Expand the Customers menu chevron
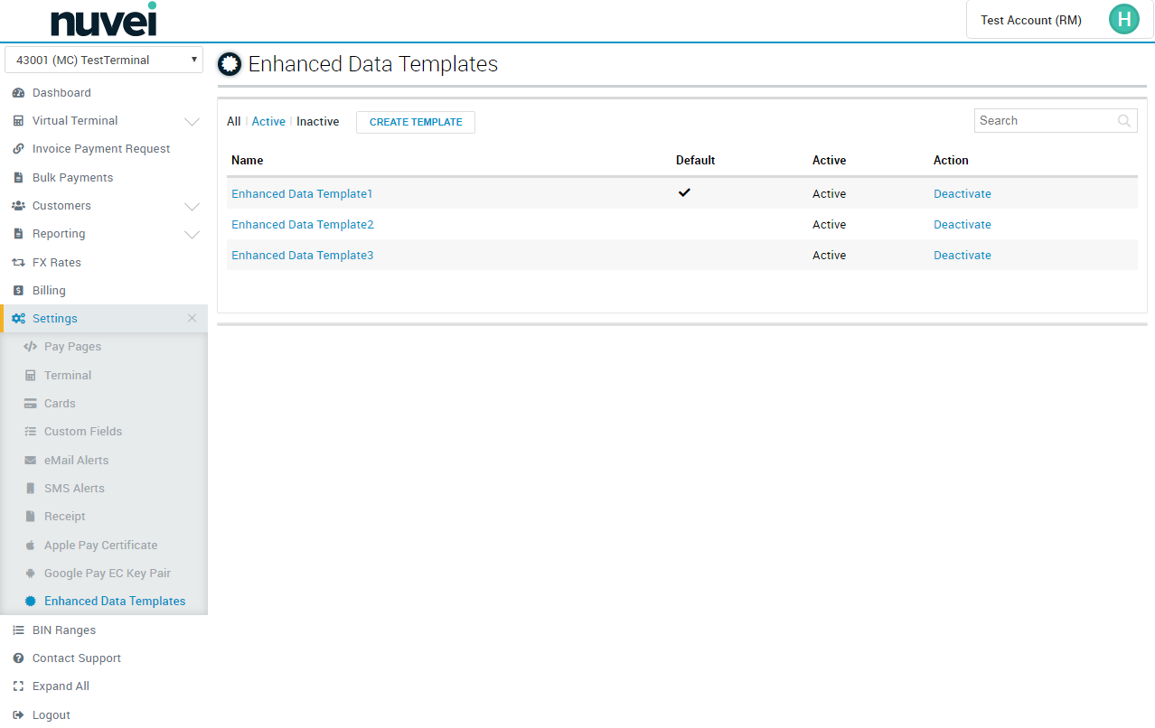Screen dimensions: 1155x728 192,206
